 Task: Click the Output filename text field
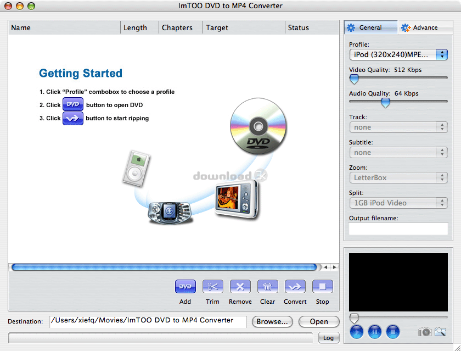398,229
